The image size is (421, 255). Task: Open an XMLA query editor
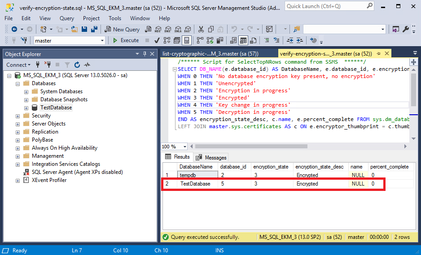pos(178,29)
